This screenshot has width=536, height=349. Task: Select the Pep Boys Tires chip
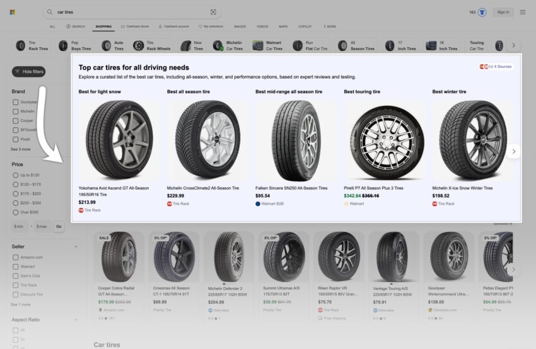(75, 45)
